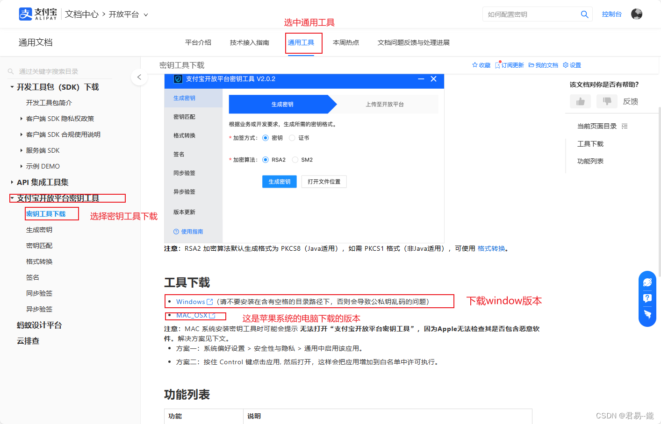This screenshot has height=424, width=661.
Task: Open 蚂蚁设计平台 sidebar section
Action: (39, 325)
